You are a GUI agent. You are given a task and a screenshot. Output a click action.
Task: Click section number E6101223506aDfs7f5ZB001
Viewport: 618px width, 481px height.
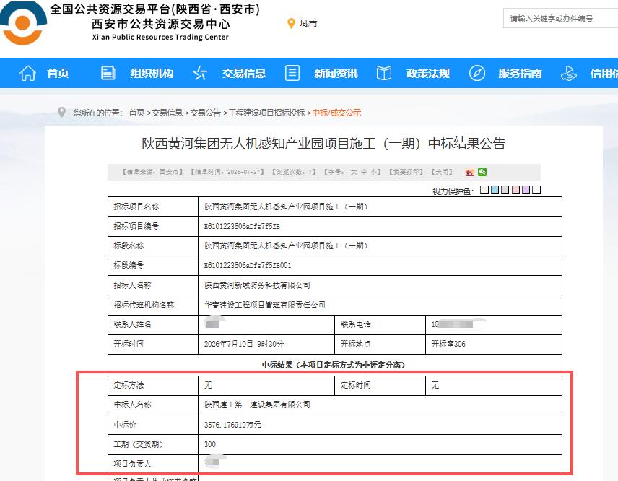(248, 265)
